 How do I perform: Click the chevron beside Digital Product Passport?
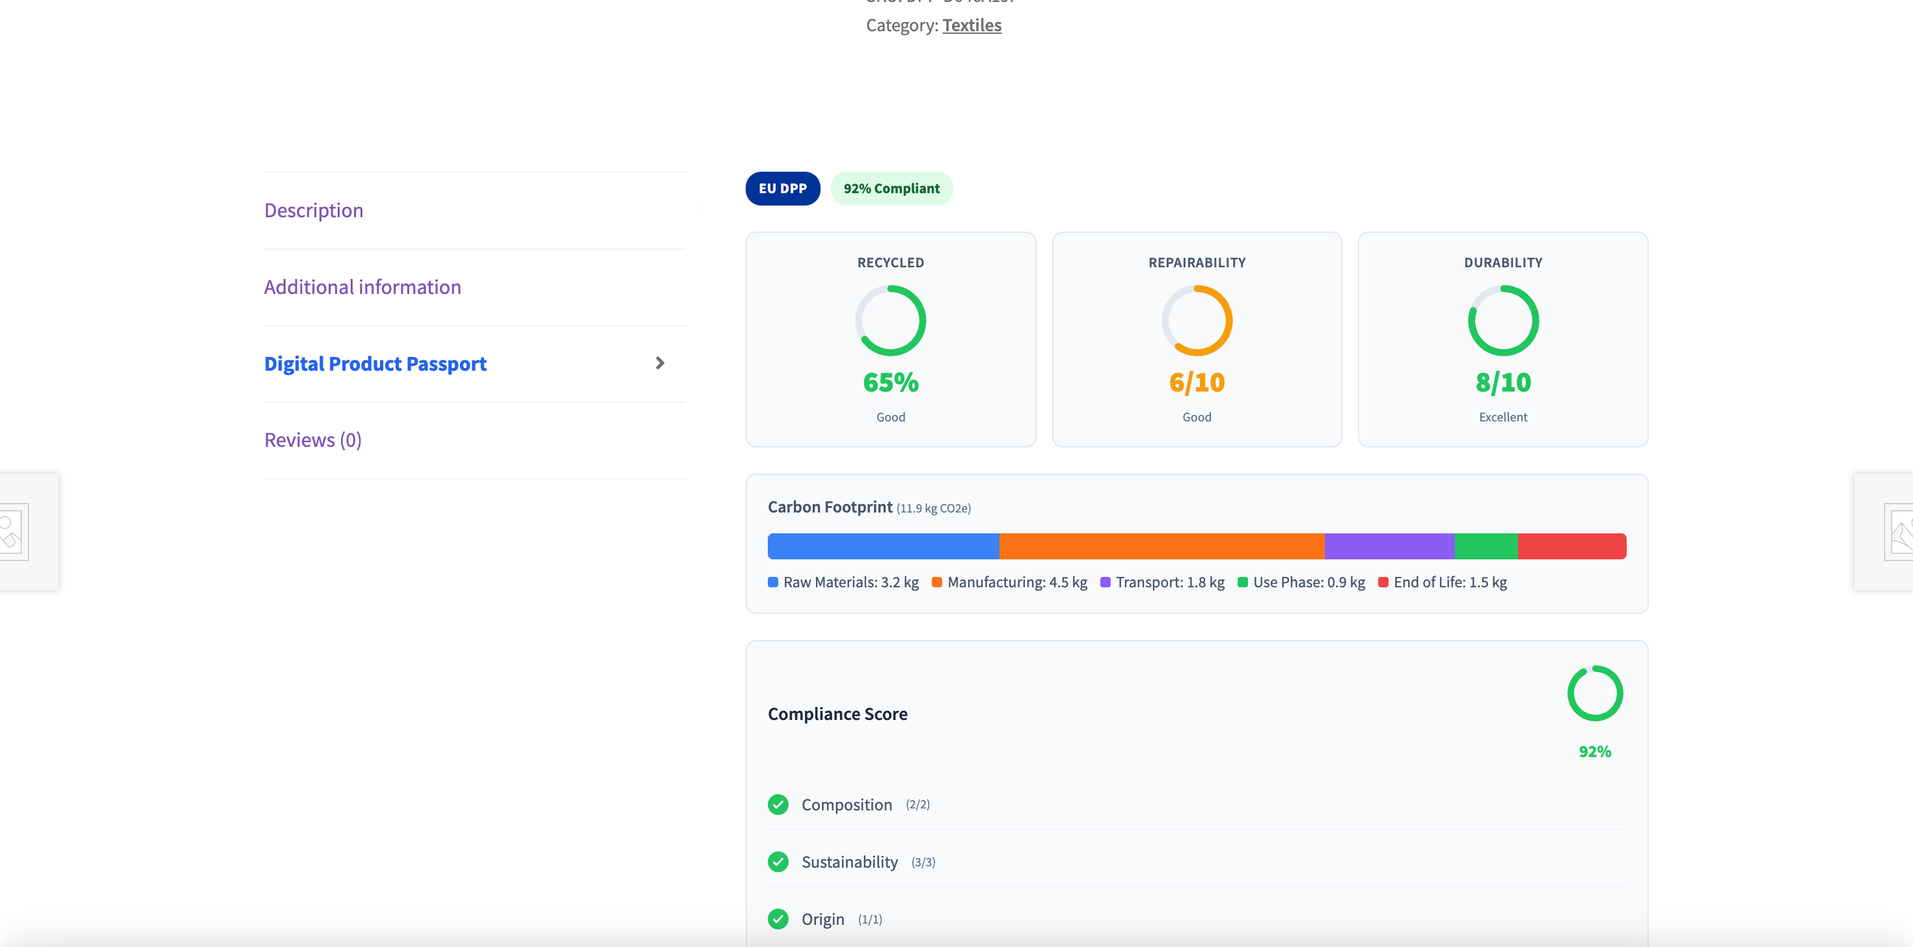(659, 363)
